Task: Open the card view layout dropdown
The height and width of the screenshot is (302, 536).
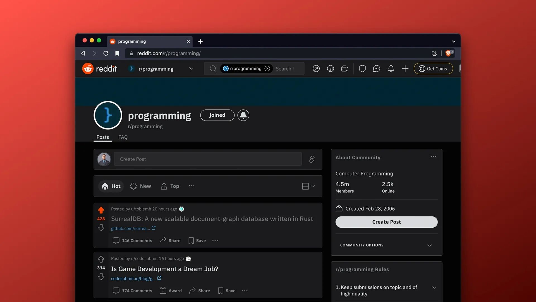Action: 308,186
